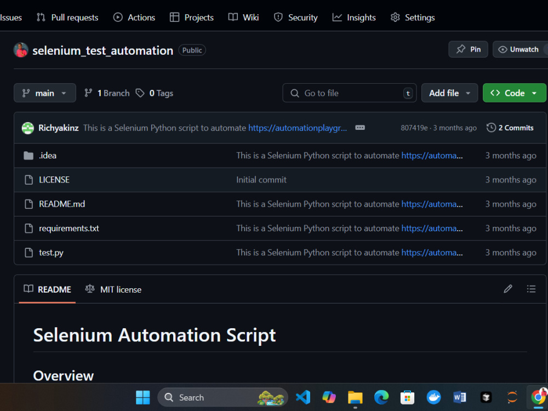This screenshot has width=548, height=411.
Task: Open the README outline list icon
Action: 531,289
